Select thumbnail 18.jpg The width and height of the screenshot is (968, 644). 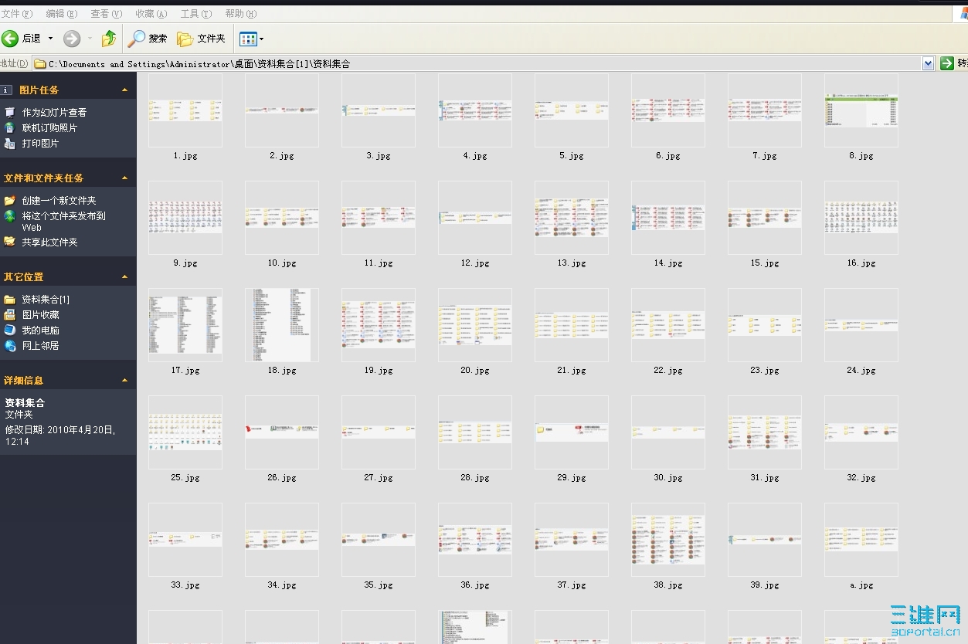[282, 325]
